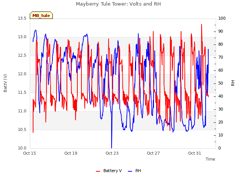Click the 80 right axis tick label

tap(221, 44)
